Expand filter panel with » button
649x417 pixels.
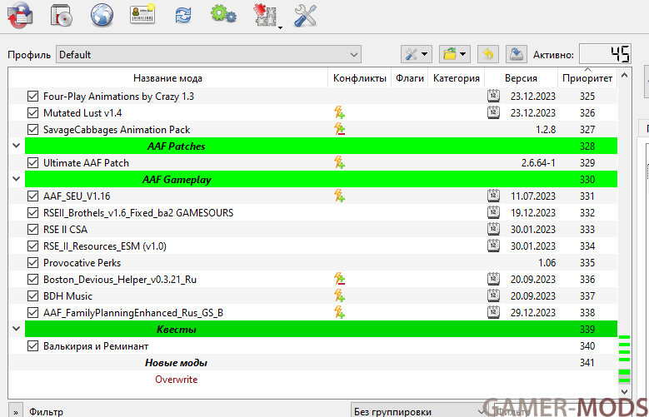point(16,412)
